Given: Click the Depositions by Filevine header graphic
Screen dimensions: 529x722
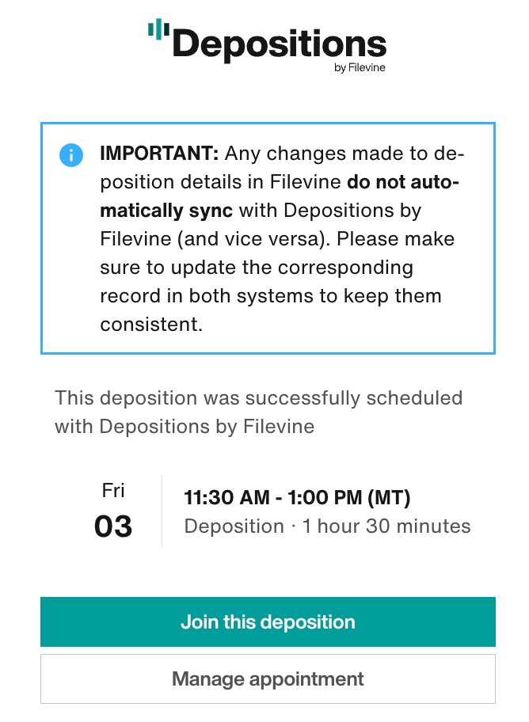Looking at the screenshot, I should click(x=268, y=46).
